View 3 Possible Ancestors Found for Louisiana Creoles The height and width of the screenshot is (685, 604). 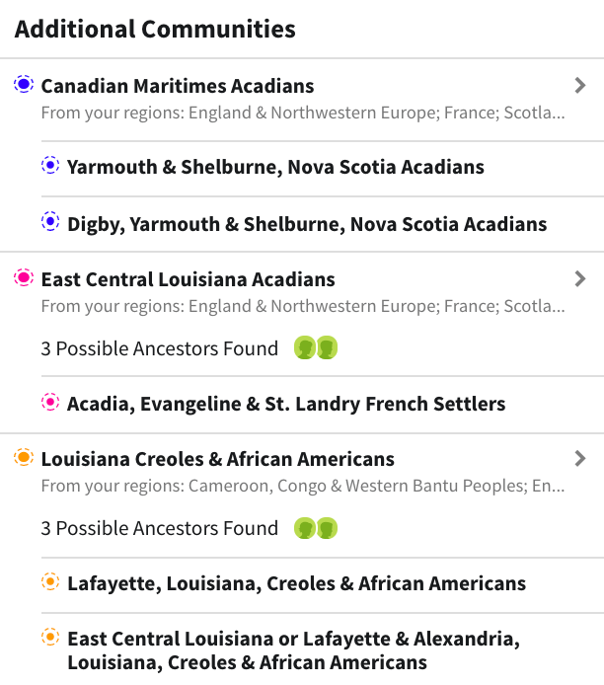click(x=160, y=528)
